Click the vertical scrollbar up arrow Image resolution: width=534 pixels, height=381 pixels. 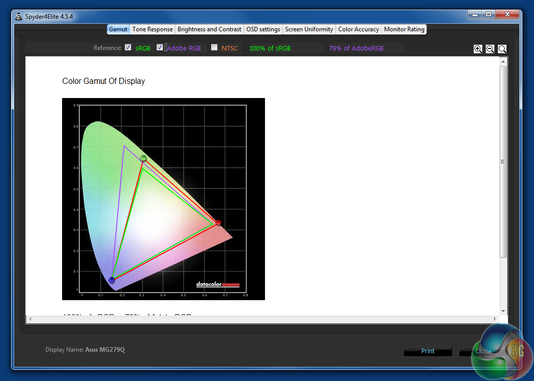(503, 61)
